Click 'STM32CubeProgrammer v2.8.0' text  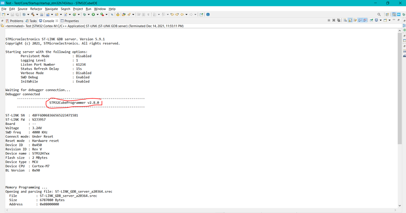click(74, 103)
